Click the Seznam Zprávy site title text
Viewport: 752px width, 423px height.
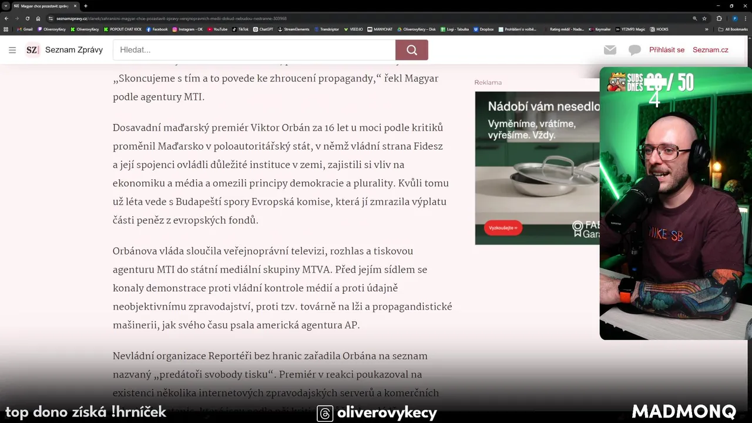point(74,50)
